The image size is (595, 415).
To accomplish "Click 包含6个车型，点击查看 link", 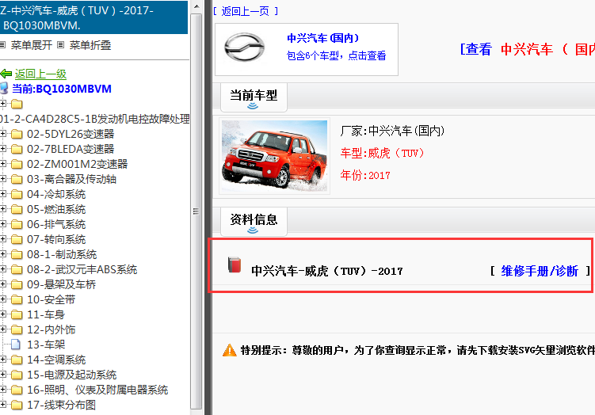I will tap(336, 55).
